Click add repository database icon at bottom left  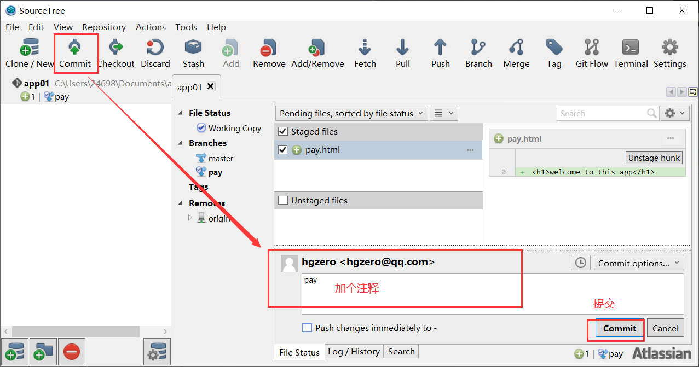14,352
